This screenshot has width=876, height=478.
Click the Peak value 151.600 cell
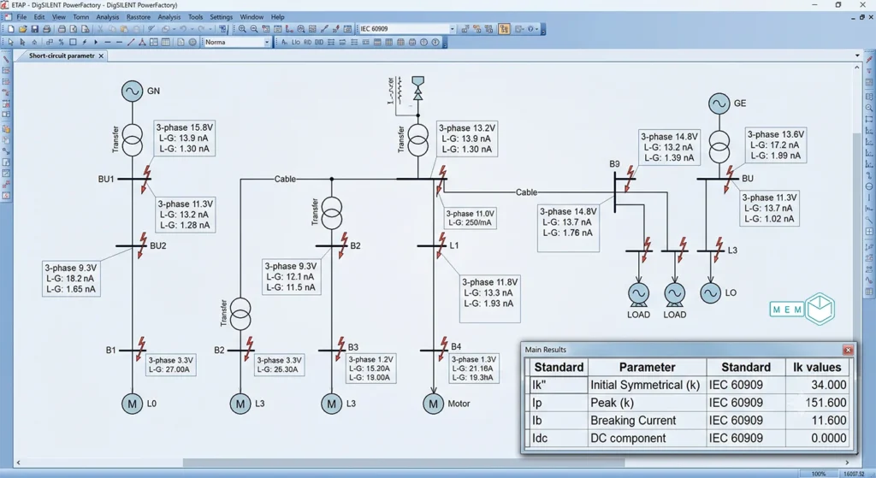817,403
